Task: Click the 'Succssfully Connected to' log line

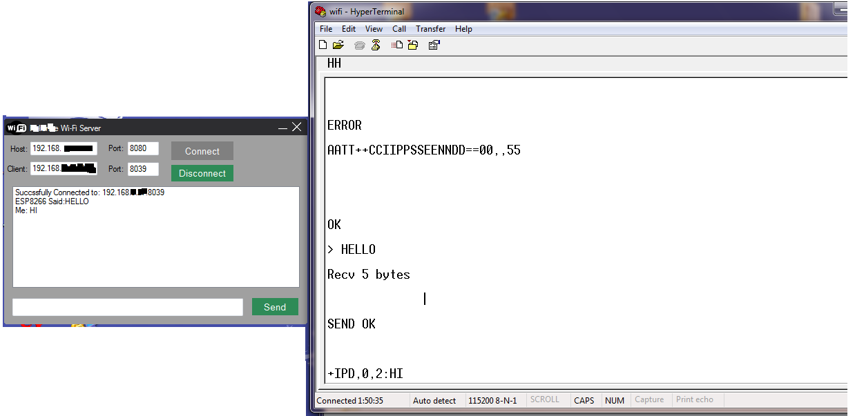Action: point(90,192)
